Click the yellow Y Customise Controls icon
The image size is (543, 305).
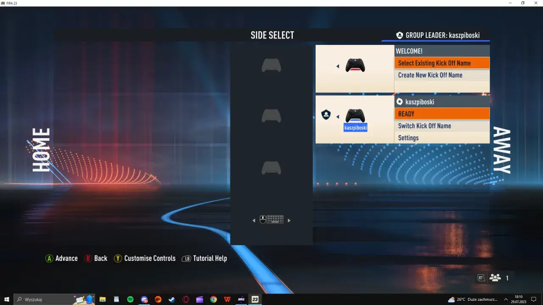[x=118, y=258]
